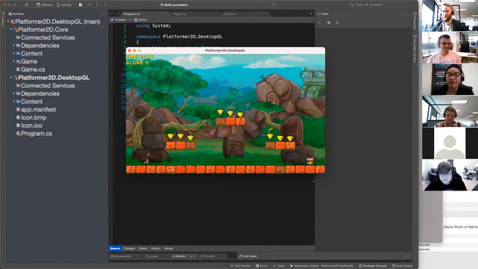The height and width of the screenshot is (269, 478).
Task: Click the build status cancel icon
Action: point(273,5)
